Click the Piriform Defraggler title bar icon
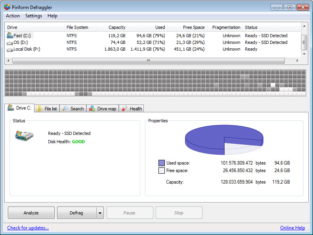 point(7,7)
